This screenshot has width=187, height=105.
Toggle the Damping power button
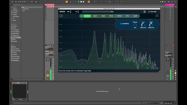pos(121,24)
